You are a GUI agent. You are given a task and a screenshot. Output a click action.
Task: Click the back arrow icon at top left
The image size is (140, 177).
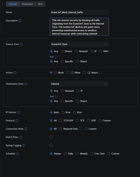click(2, 4)
